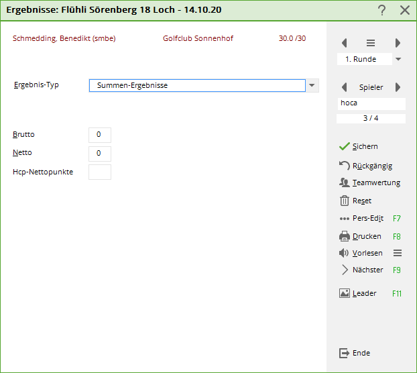The height and width of the screenshot is (373, 417).
Task: Click the Brutto input field
Action: pyautogui.click(x=100, y=135)
